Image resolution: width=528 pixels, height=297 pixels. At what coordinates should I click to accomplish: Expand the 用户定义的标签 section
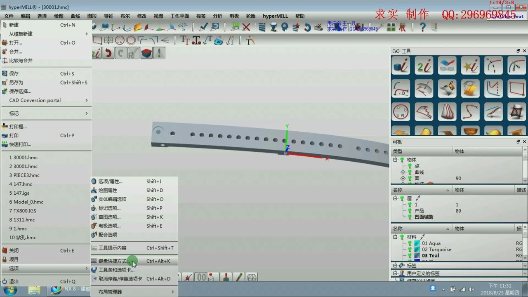pos(395,273)
